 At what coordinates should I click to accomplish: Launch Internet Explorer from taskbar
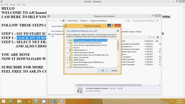[11, 101]
